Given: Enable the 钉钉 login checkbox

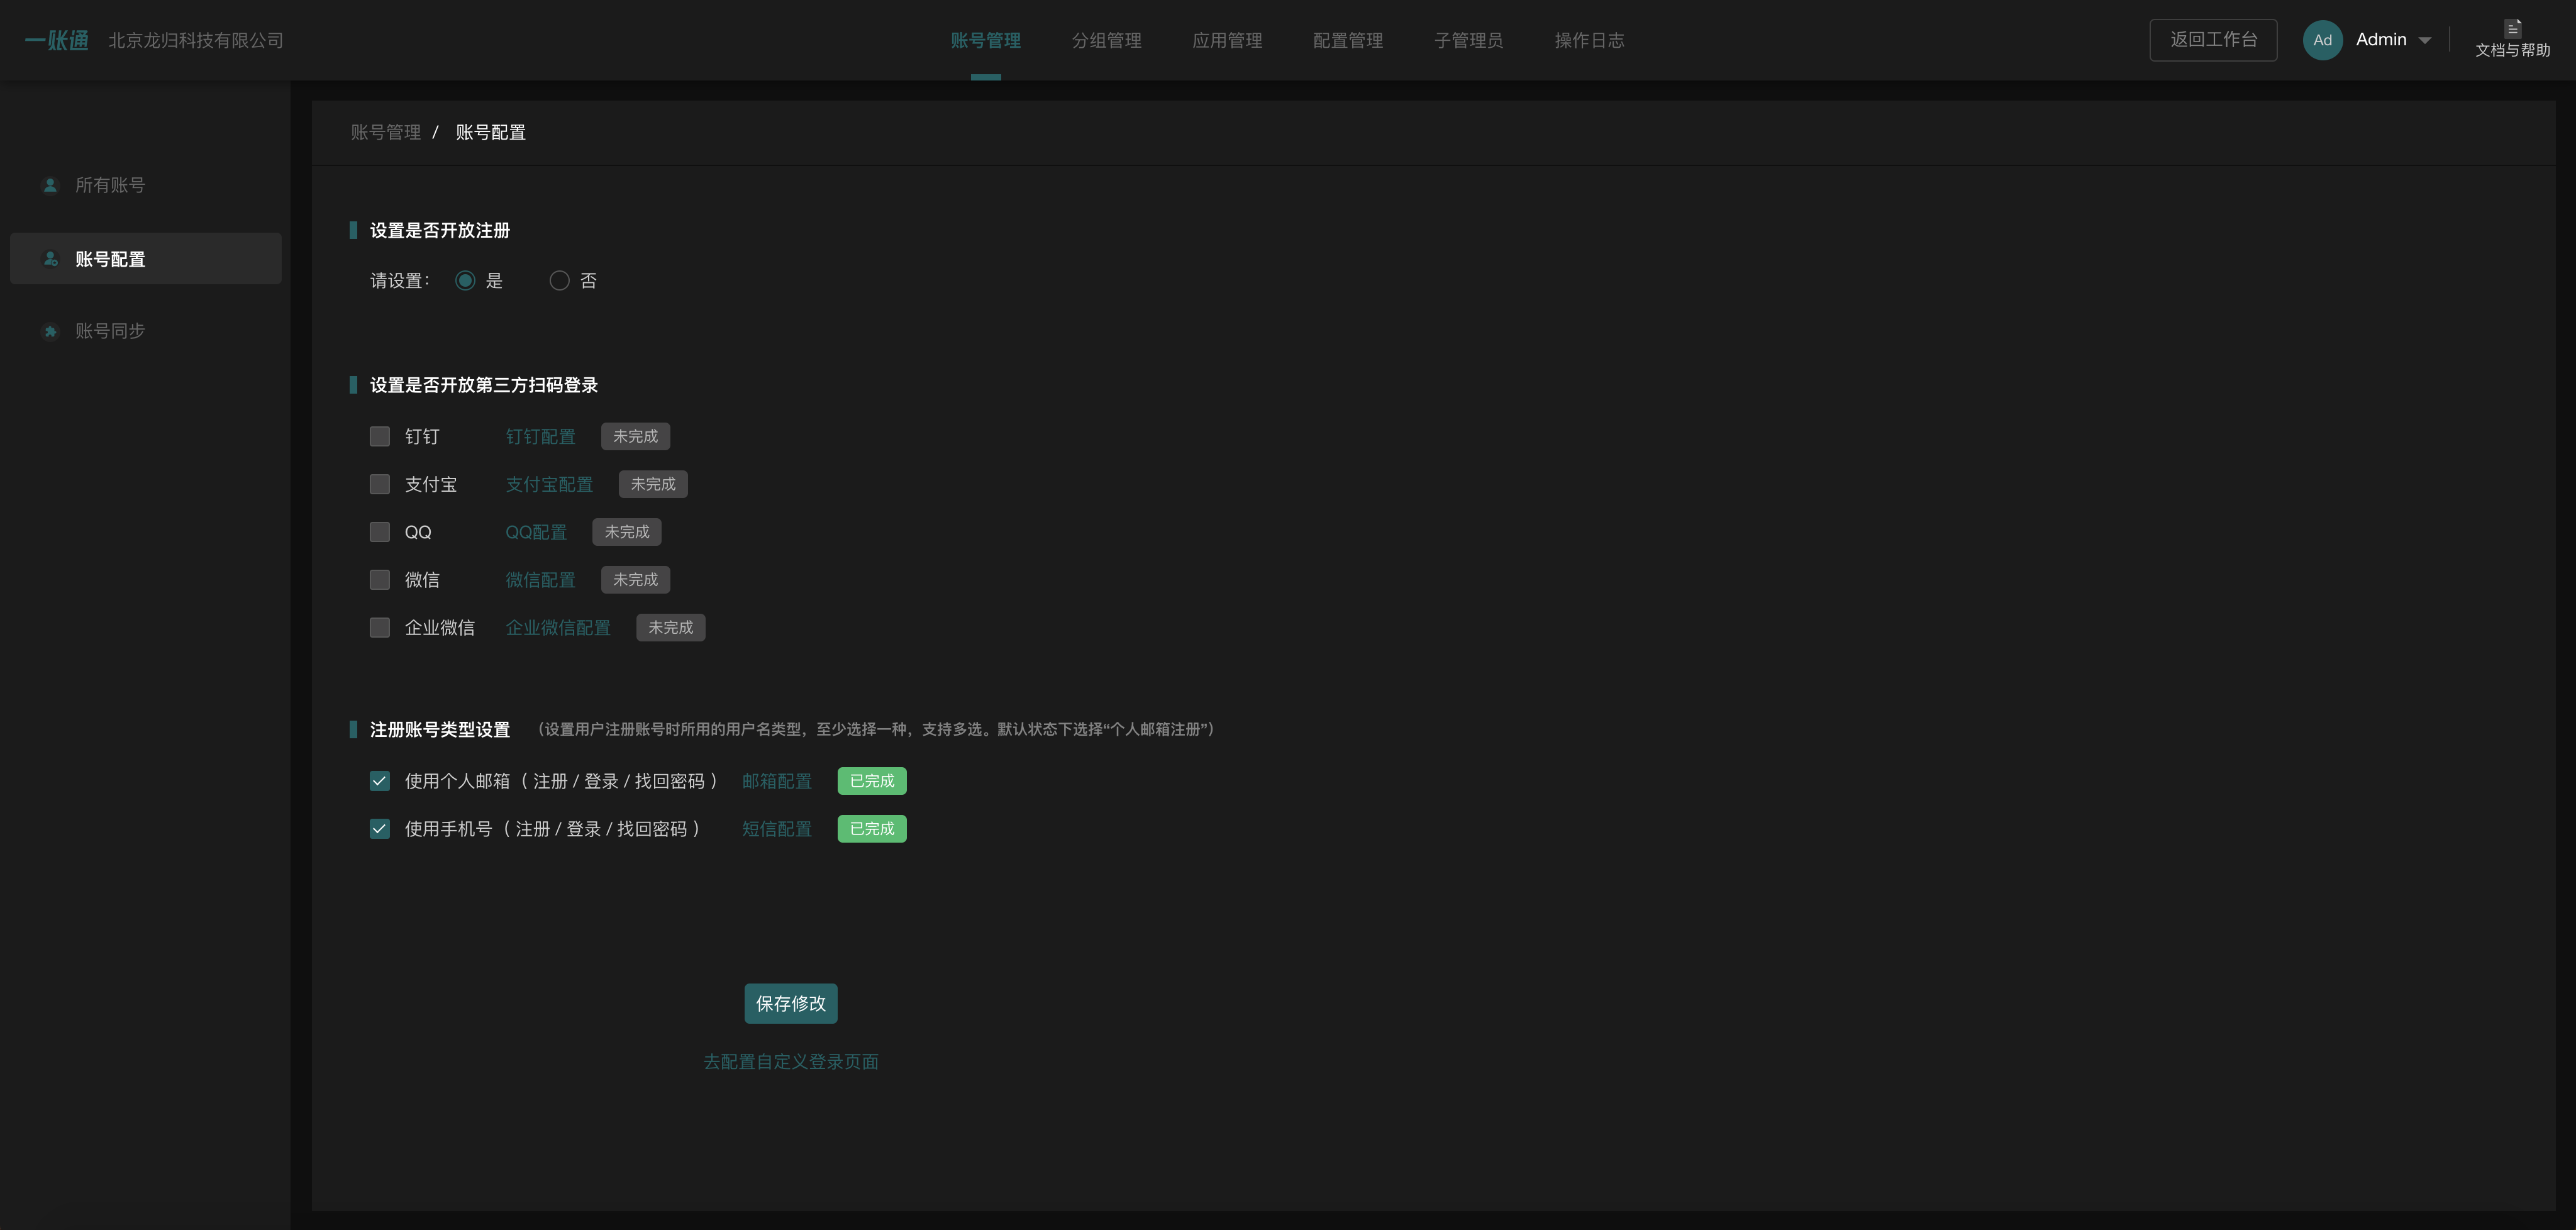Looking at the screenshot, I should pos(380,436).
